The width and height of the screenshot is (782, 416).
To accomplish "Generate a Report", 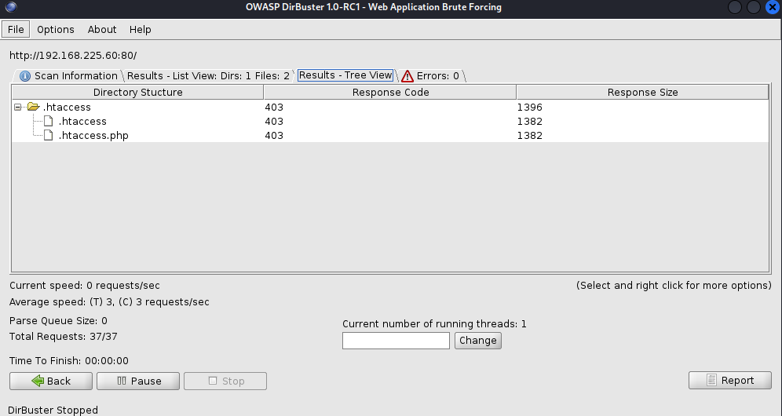I will (x=730, y=381).
